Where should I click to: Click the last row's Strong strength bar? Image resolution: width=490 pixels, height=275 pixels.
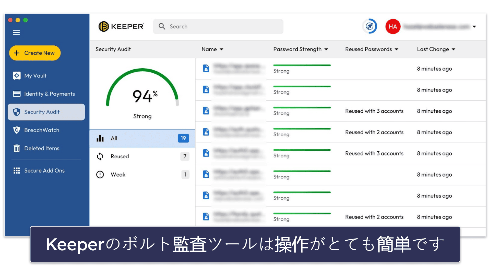[302, 213]
